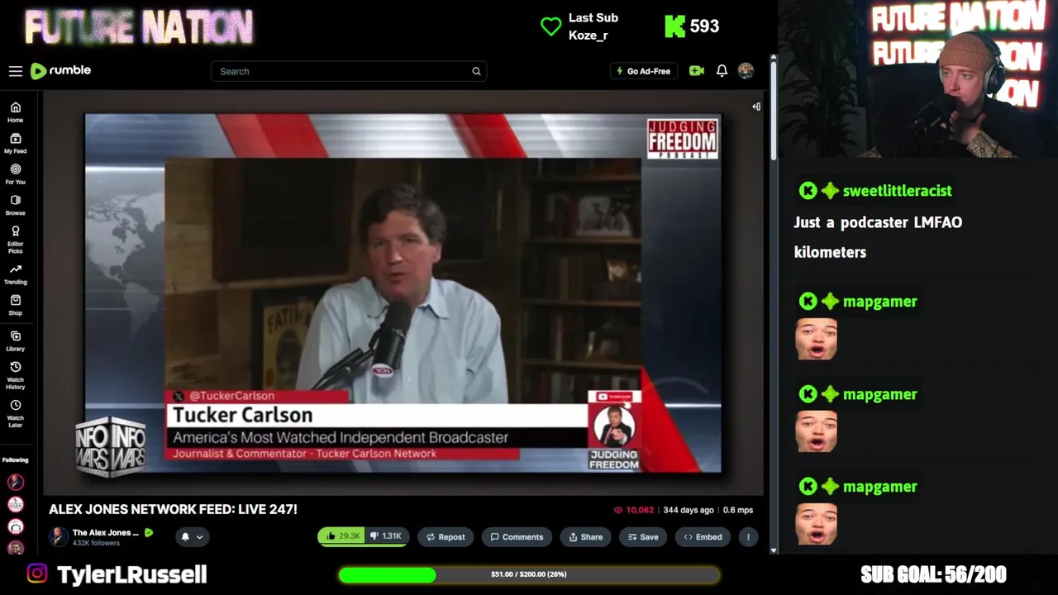Click the green verified badge beside channel name
The image size is (1058, 595).
tap(149, 532)
